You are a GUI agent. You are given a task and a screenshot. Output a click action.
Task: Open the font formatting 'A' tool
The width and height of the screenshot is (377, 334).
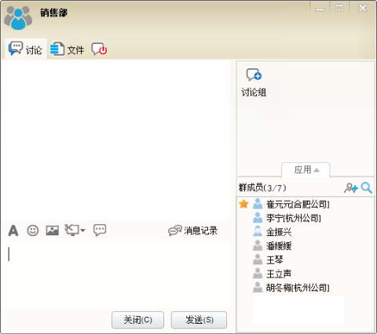point(13,231)
